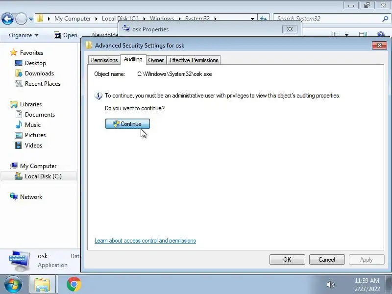Open Downloads in the navigation pane
392x294 pixels.
(x=39, y=73)
